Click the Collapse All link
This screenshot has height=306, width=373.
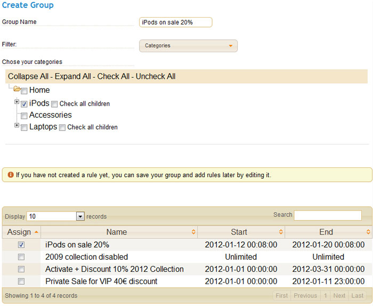click(x=28, y=76)
